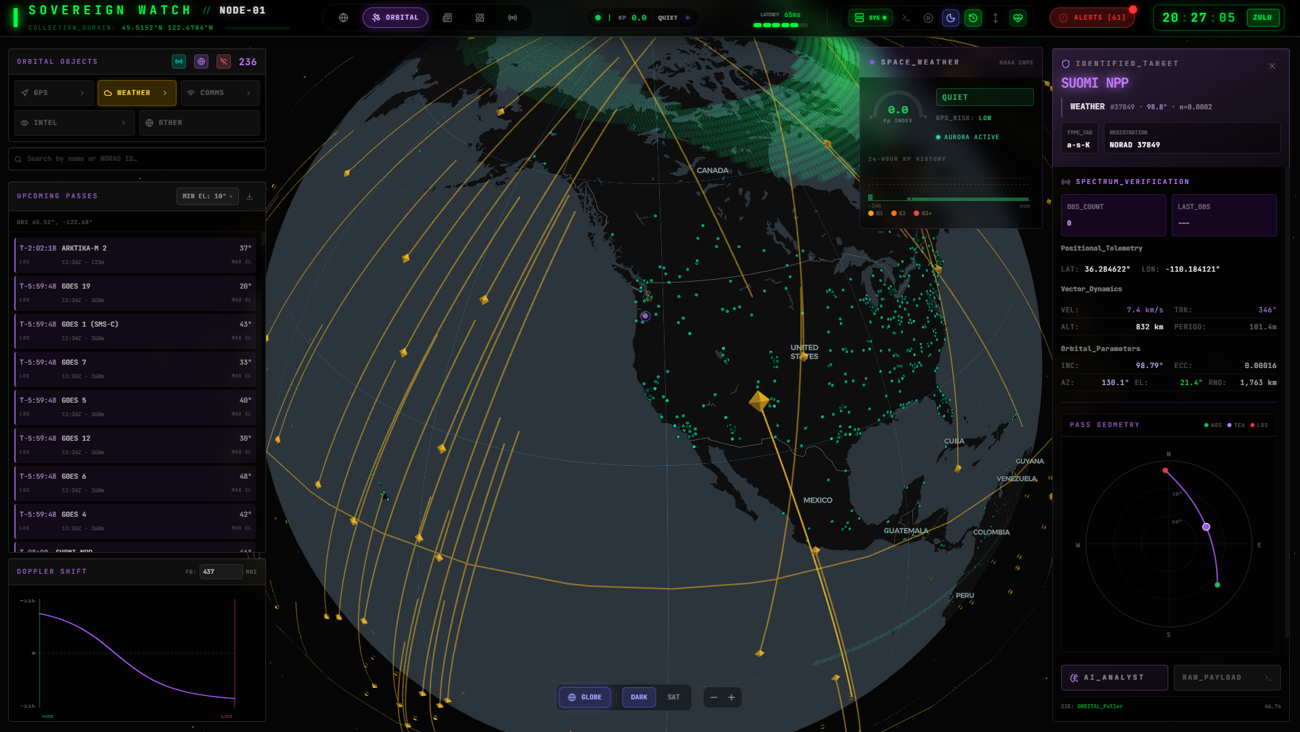Screen dimensions: 1300x732
Task: Select the ORBITAL mode in the top bar
Action: [x=396, y=18]
